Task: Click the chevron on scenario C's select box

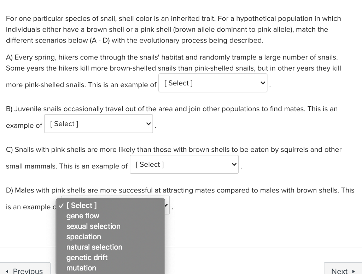Action: pyautogui.click(x=234, y=164)
